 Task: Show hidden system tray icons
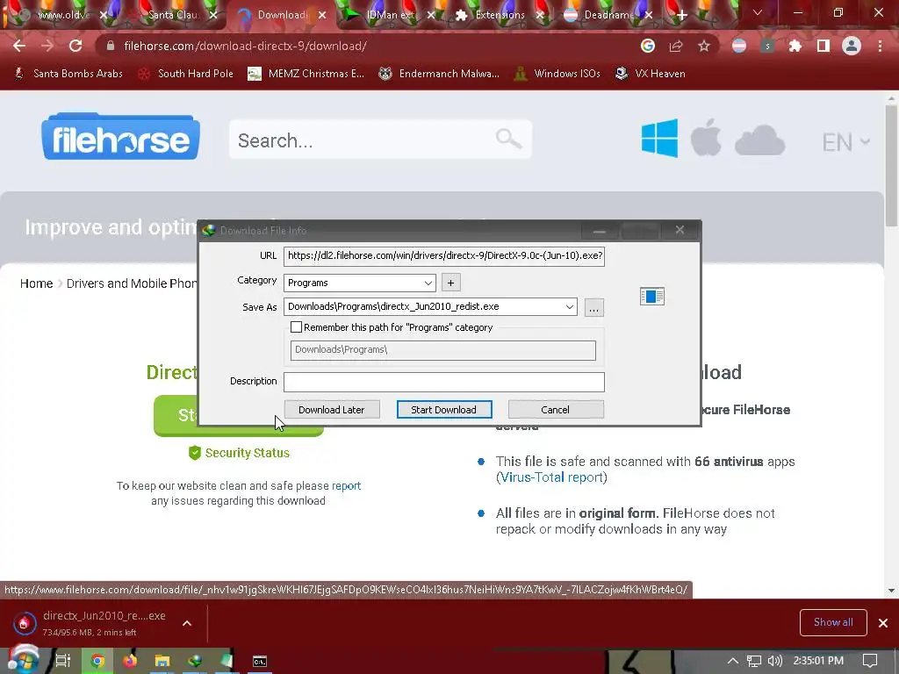pos(733,661)
